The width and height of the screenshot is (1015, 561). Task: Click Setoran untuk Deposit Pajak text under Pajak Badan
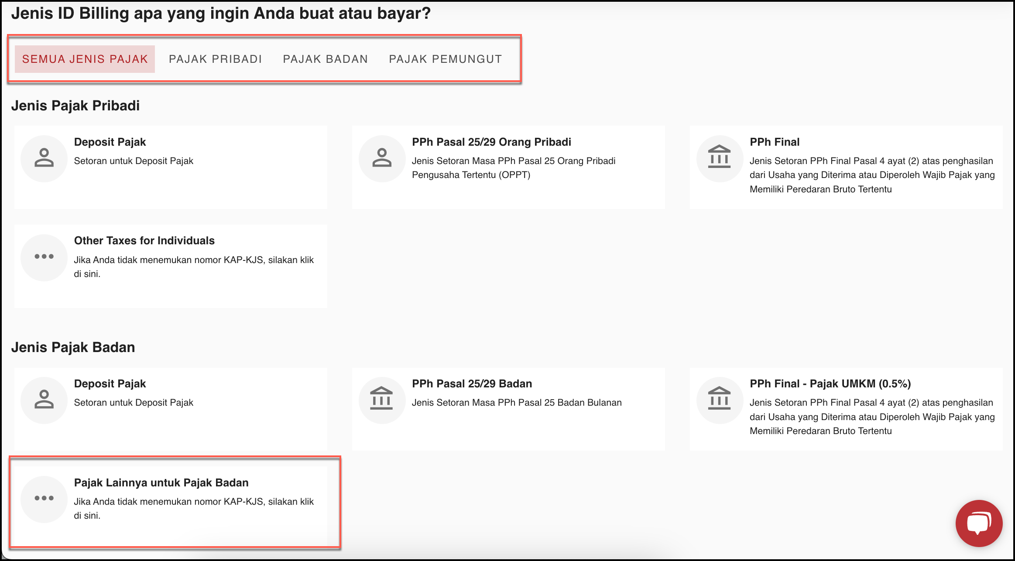pos(134,403)
